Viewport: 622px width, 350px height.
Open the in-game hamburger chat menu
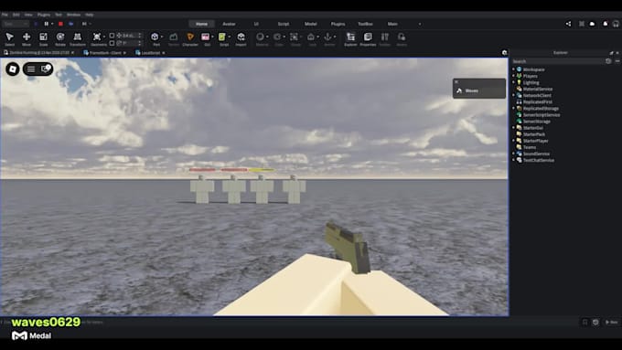click(x=31, y=69)
